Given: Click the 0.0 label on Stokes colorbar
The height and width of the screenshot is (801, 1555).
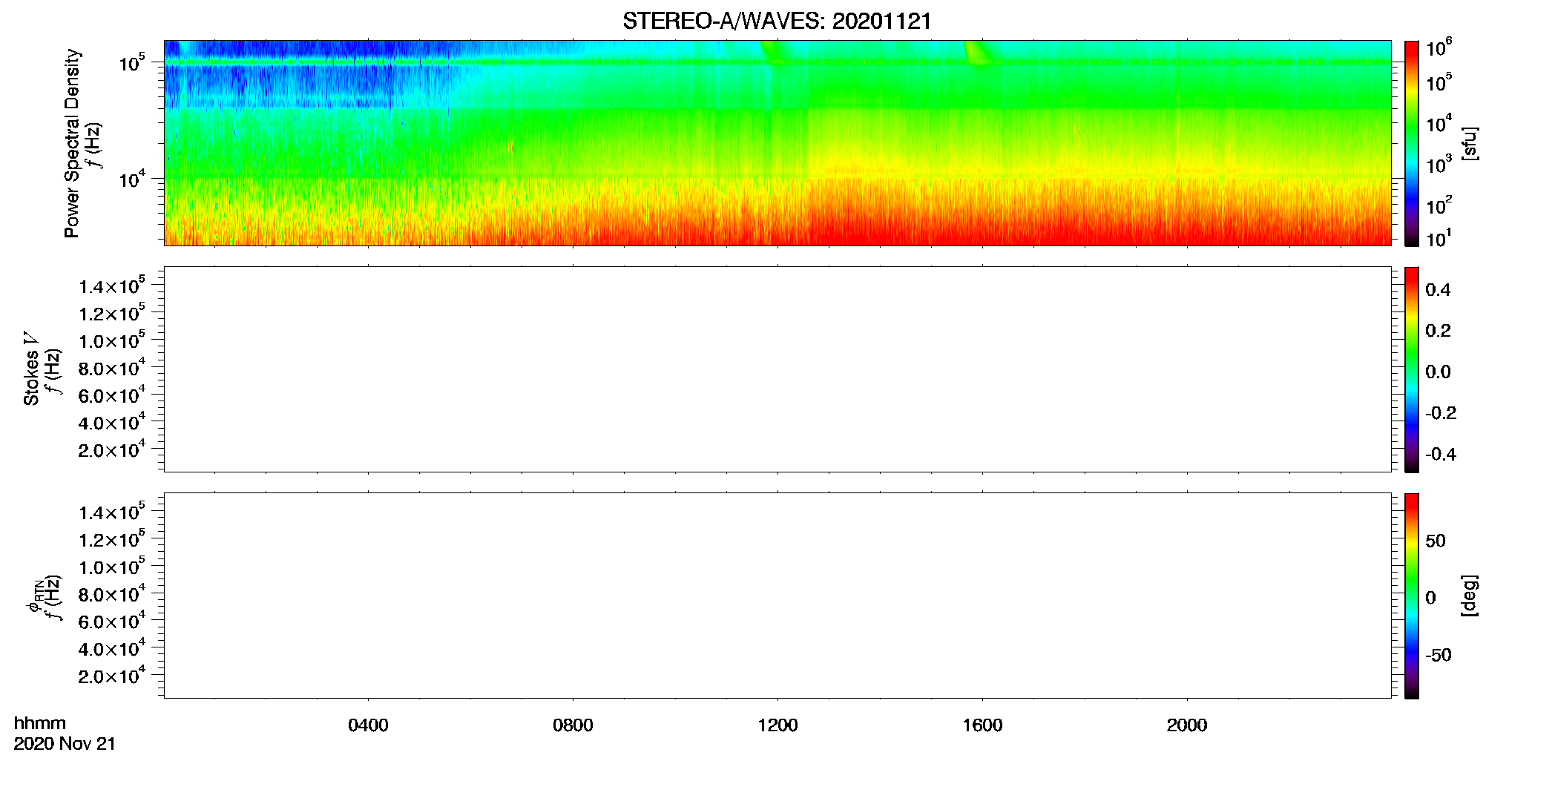Looking at the screenshot, I should point(1438,372).
